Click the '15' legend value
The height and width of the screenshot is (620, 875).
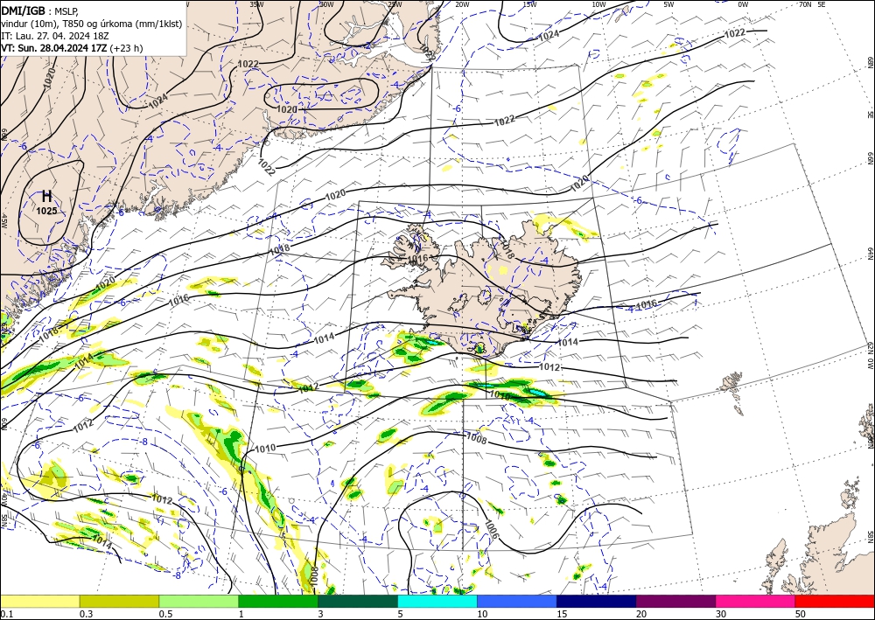[x=562, y=614]
